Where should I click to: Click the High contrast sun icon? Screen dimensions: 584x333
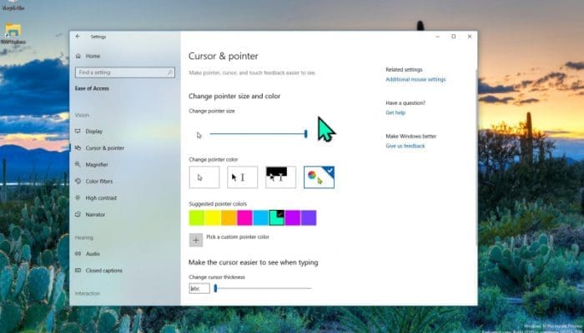pyautogui.click(x=78, y=198)
